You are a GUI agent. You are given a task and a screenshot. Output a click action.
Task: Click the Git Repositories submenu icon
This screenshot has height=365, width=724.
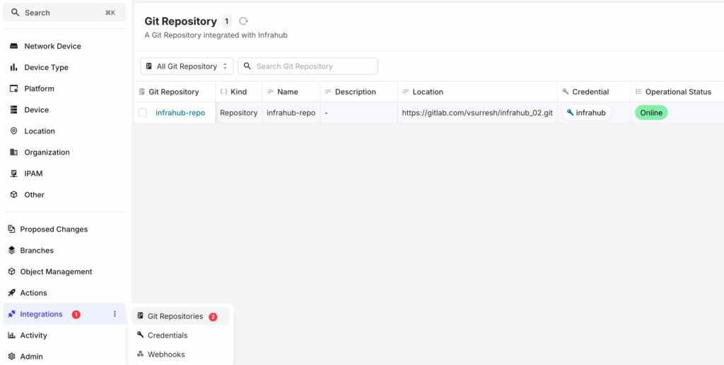[141, 316]
